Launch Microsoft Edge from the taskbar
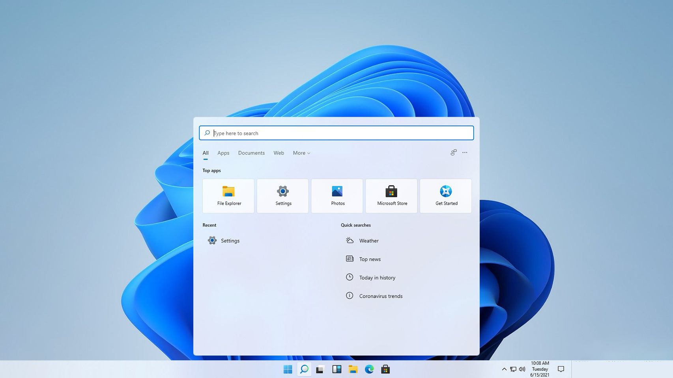The image size is (673, 378). point(369,369)
